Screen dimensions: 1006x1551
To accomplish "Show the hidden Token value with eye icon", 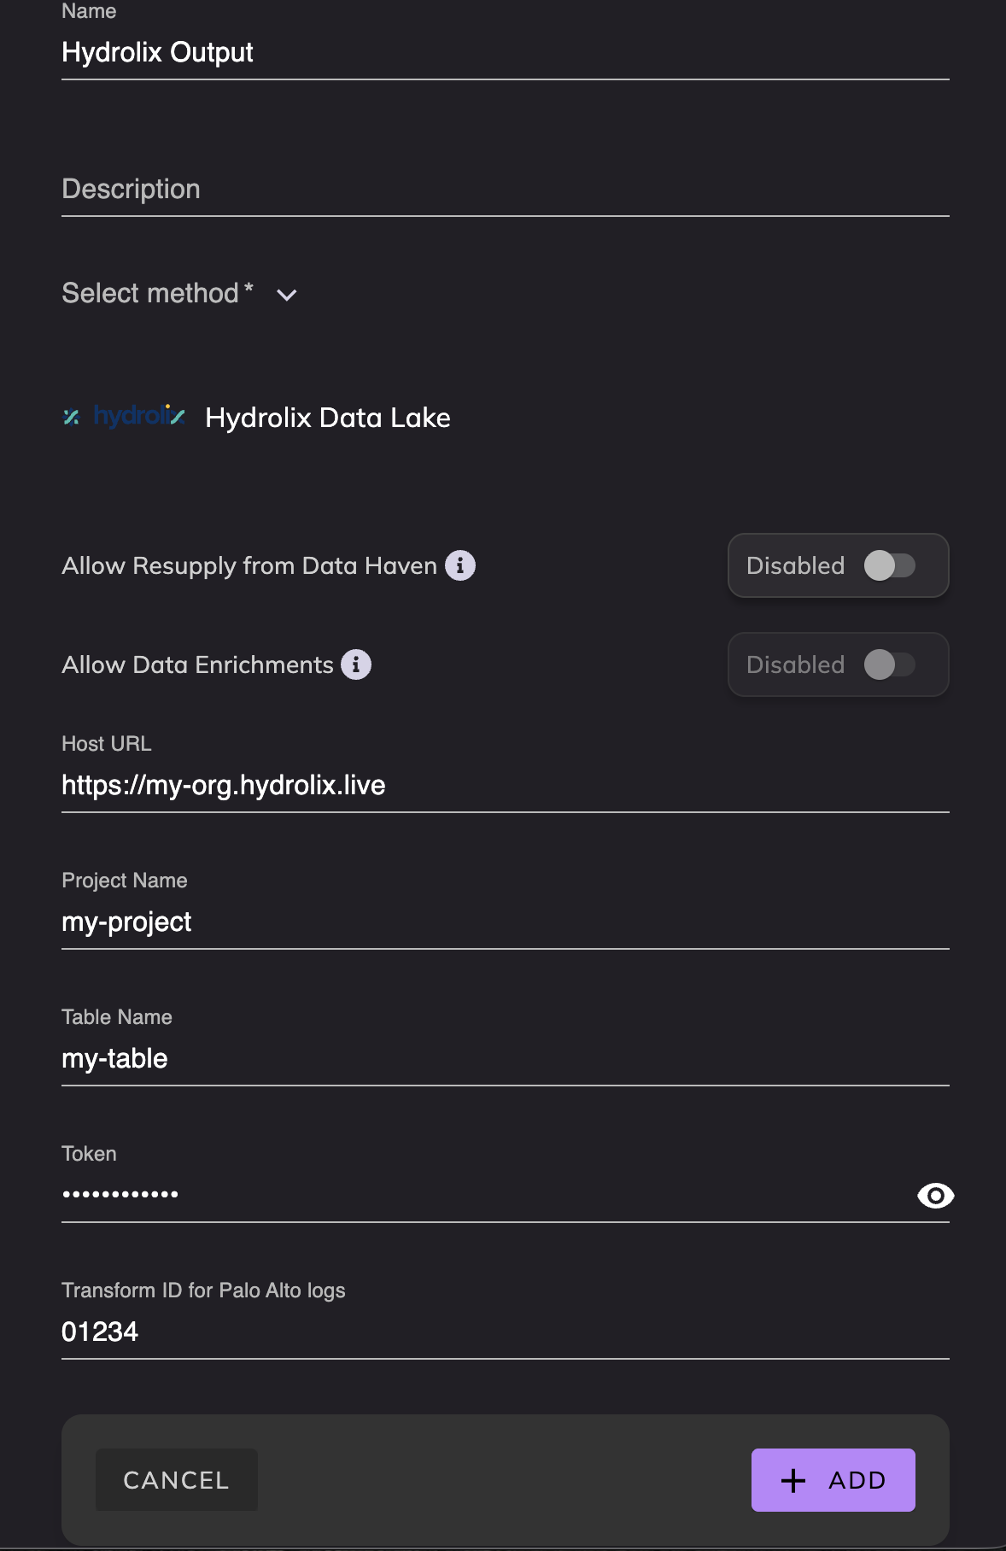I will click(935, 1196).
